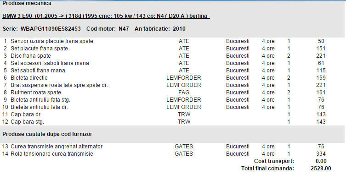
Task: Click the Cost transport value 0.00
Action: (321, 161)
